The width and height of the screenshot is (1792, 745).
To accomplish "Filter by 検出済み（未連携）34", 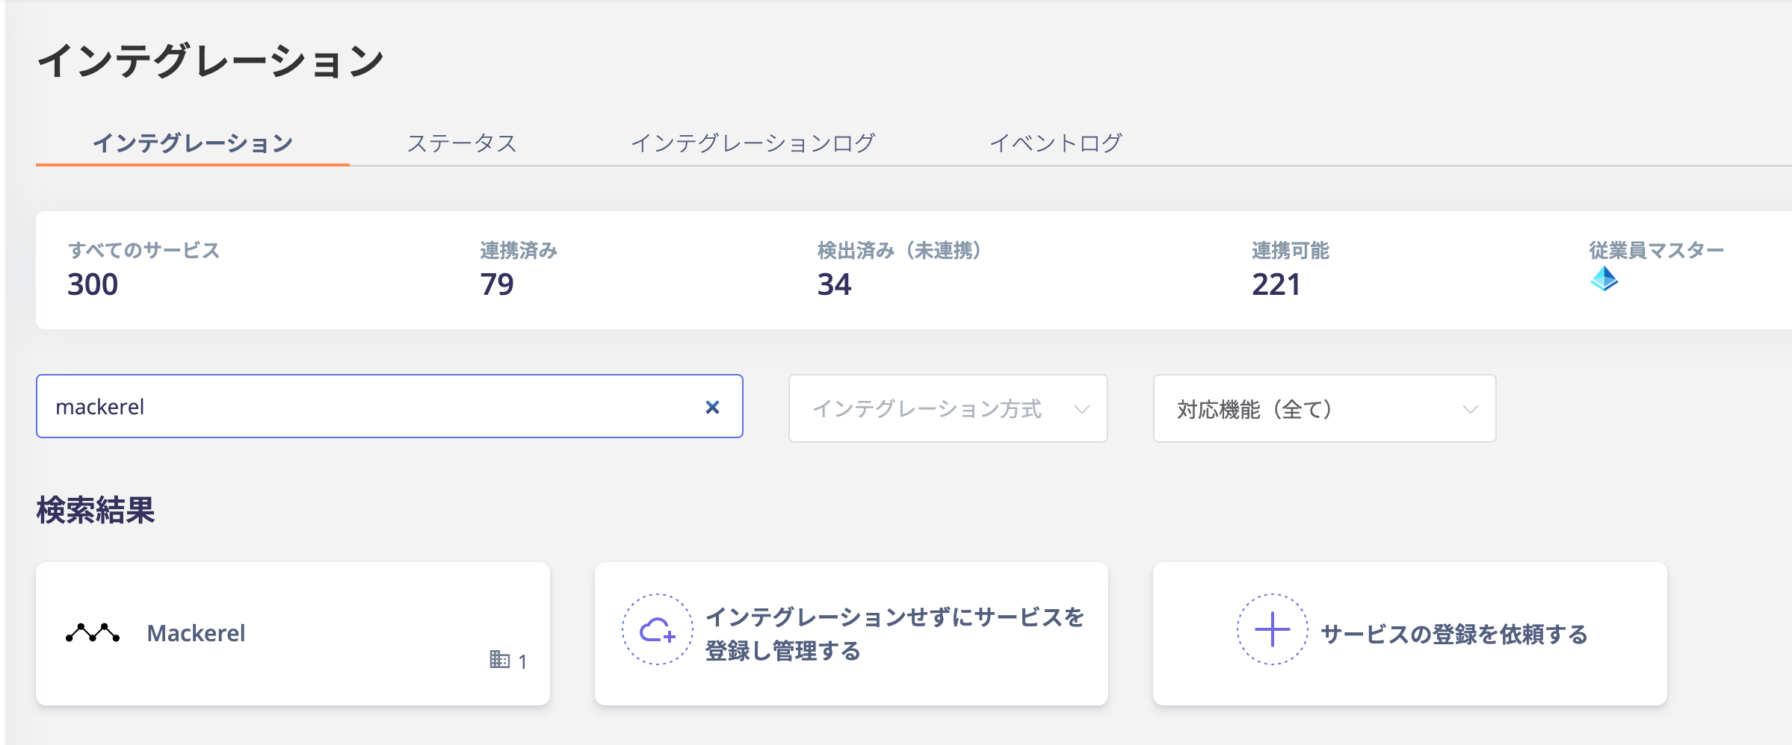I will (x=899, y=269).
